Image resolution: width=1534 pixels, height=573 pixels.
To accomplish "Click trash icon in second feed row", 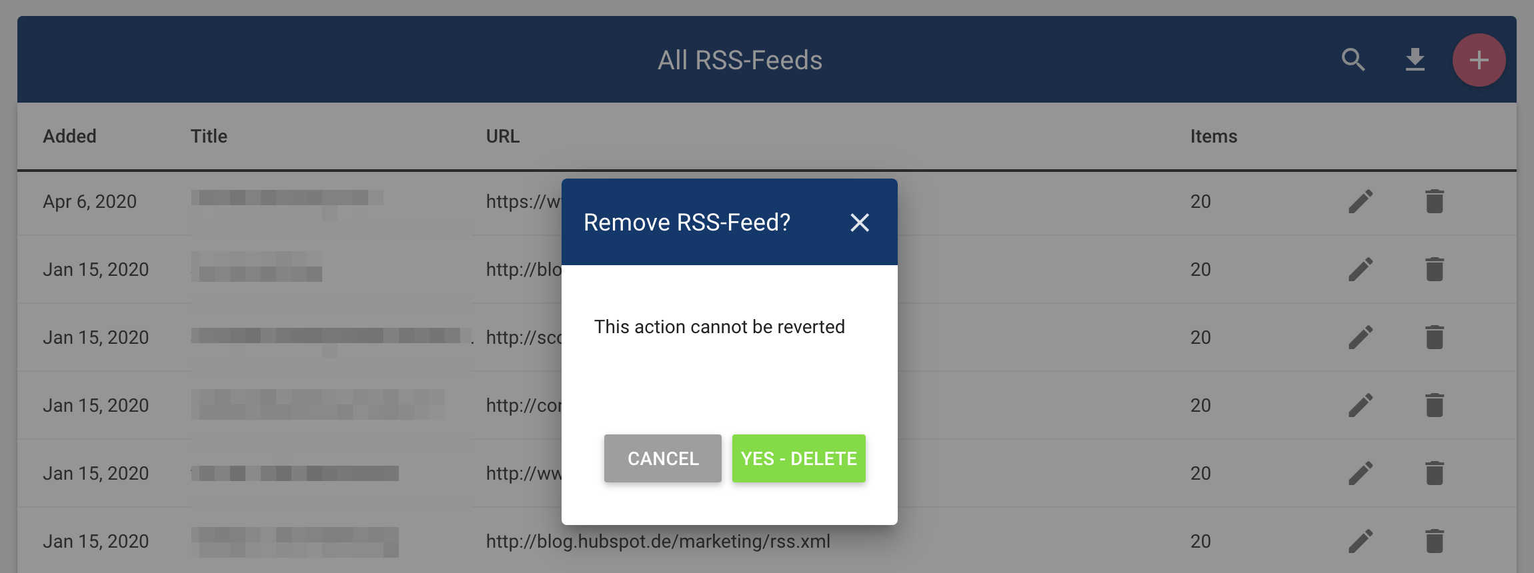I will [x=1435, y=269].
